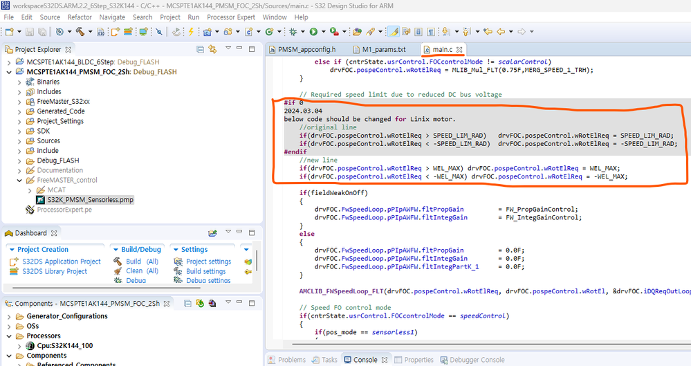Click the Components view third toolbar icon

tap(212, 303)
